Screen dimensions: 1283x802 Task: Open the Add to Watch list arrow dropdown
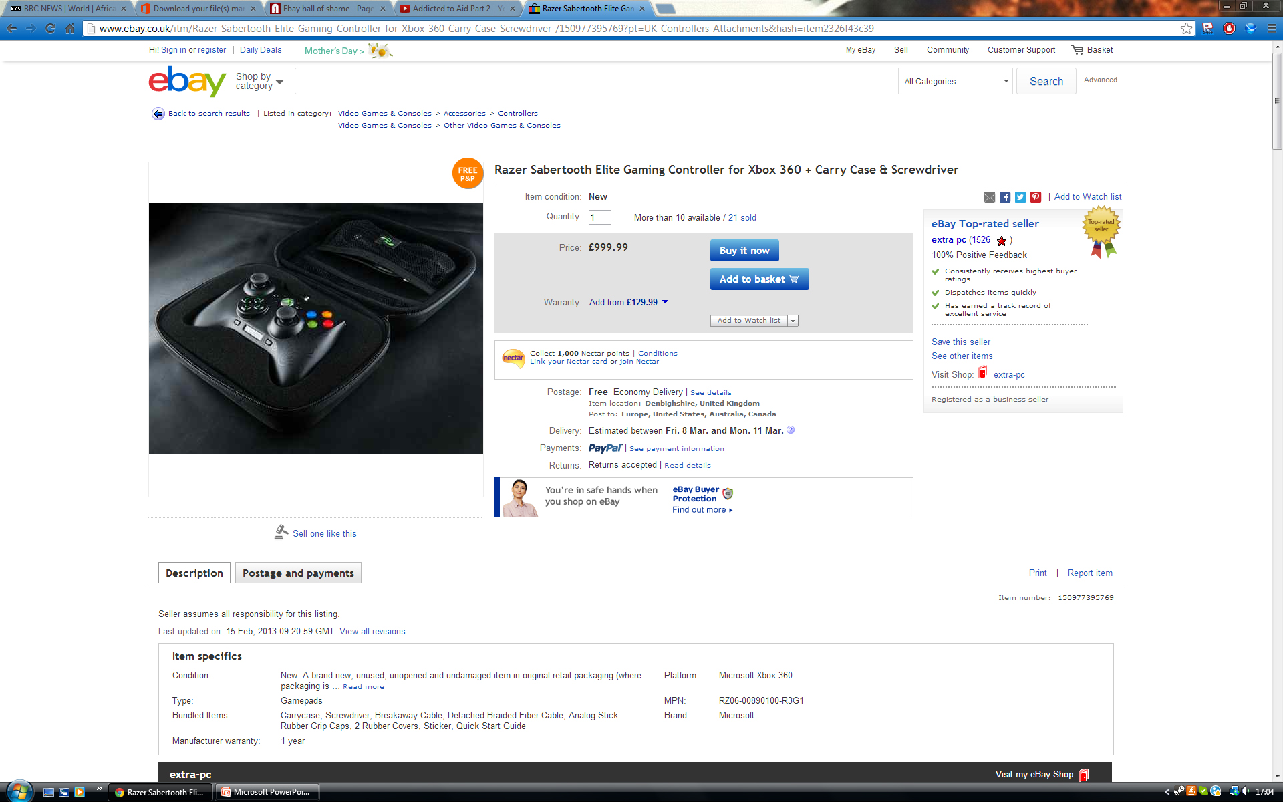tap(793, 321)
